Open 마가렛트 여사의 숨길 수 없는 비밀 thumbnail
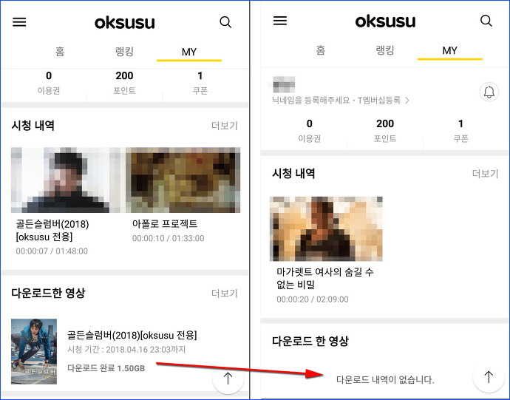 click(x=326, y=228)
